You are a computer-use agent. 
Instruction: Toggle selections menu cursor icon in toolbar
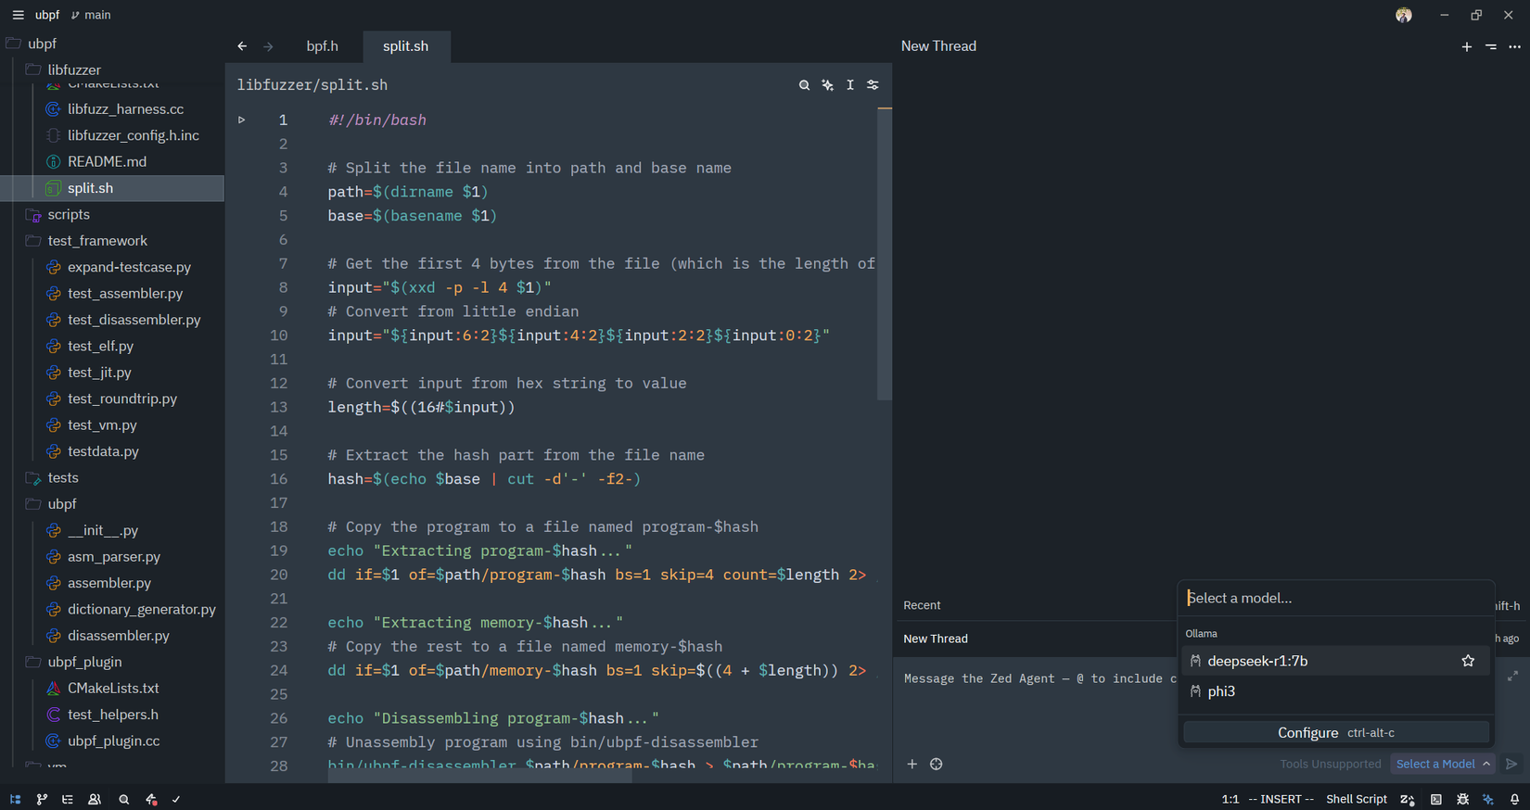pos(850,85)
